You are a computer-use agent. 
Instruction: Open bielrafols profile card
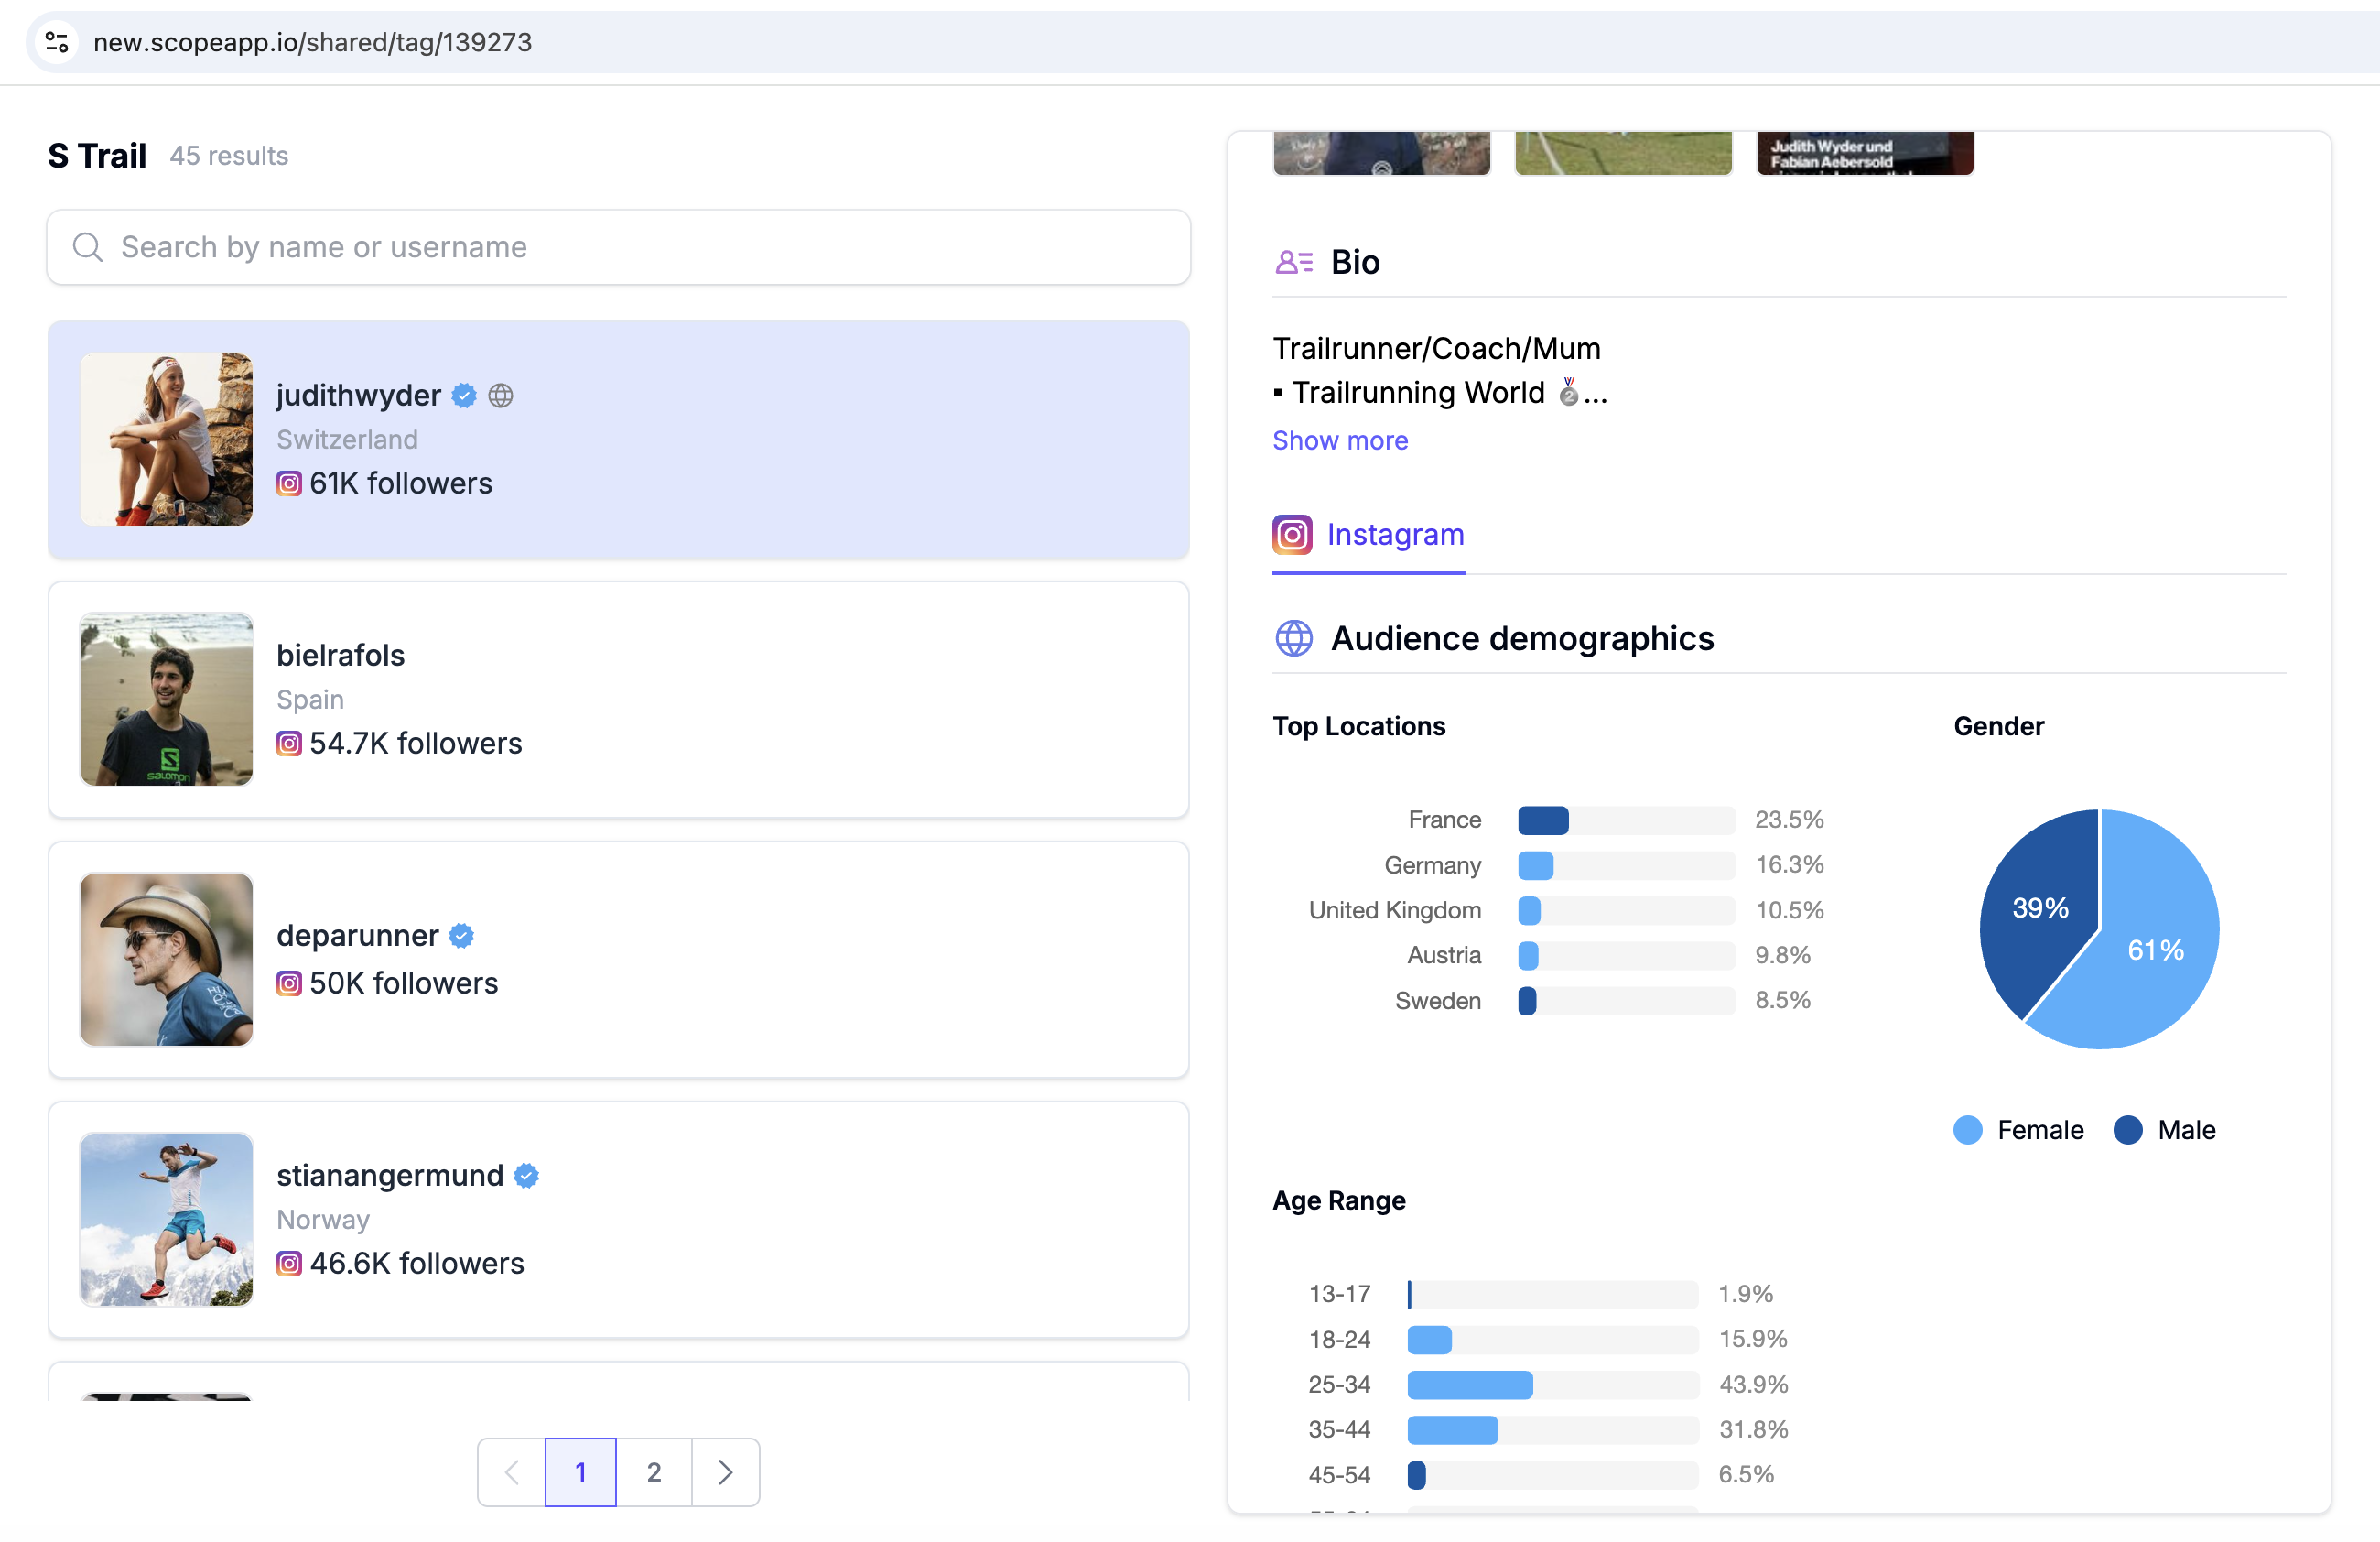coord(618,699)
